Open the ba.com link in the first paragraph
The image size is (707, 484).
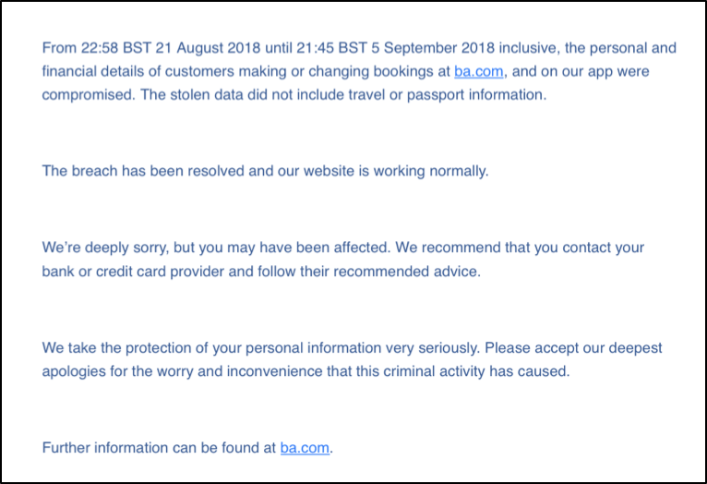[478, 71]
